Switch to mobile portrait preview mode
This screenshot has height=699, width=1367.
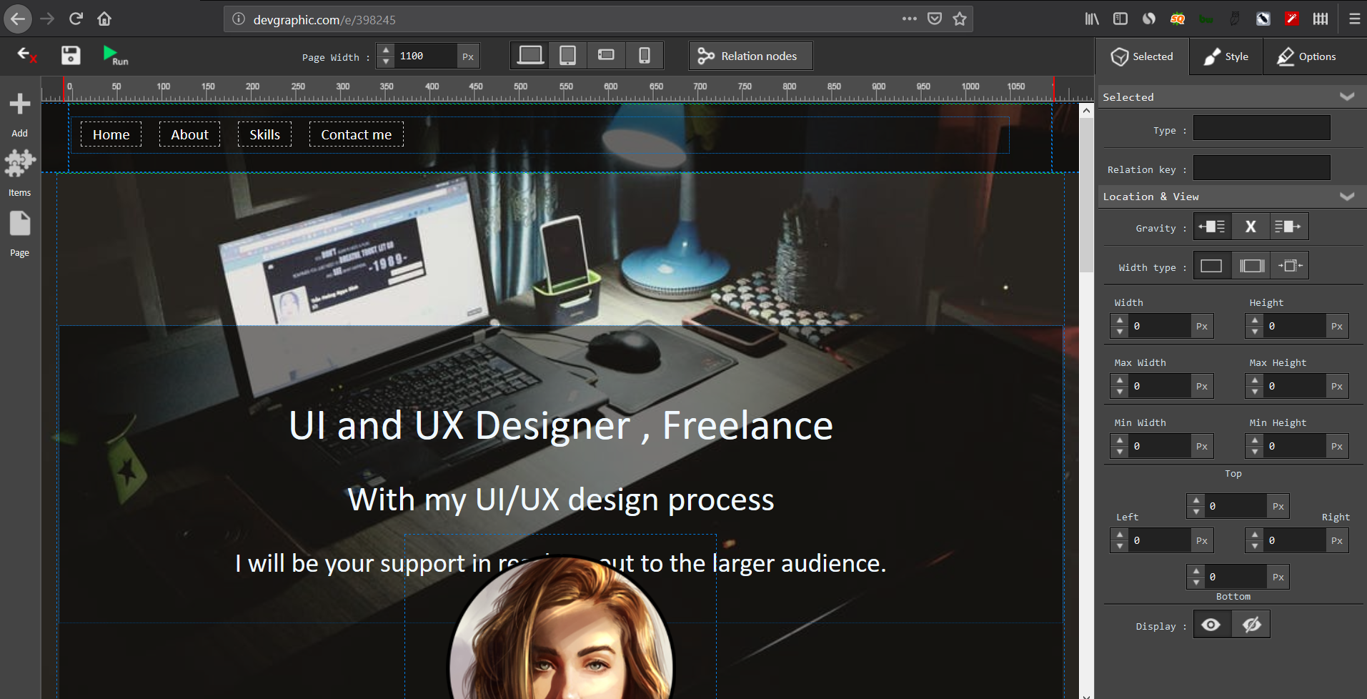coord(644,55)
